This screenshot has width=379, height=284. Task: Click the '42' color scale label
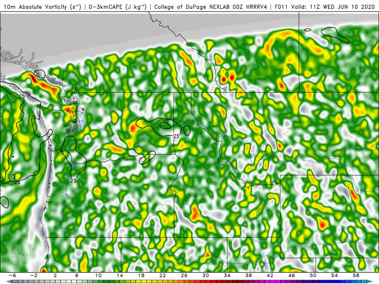click(x=270, y=275)
